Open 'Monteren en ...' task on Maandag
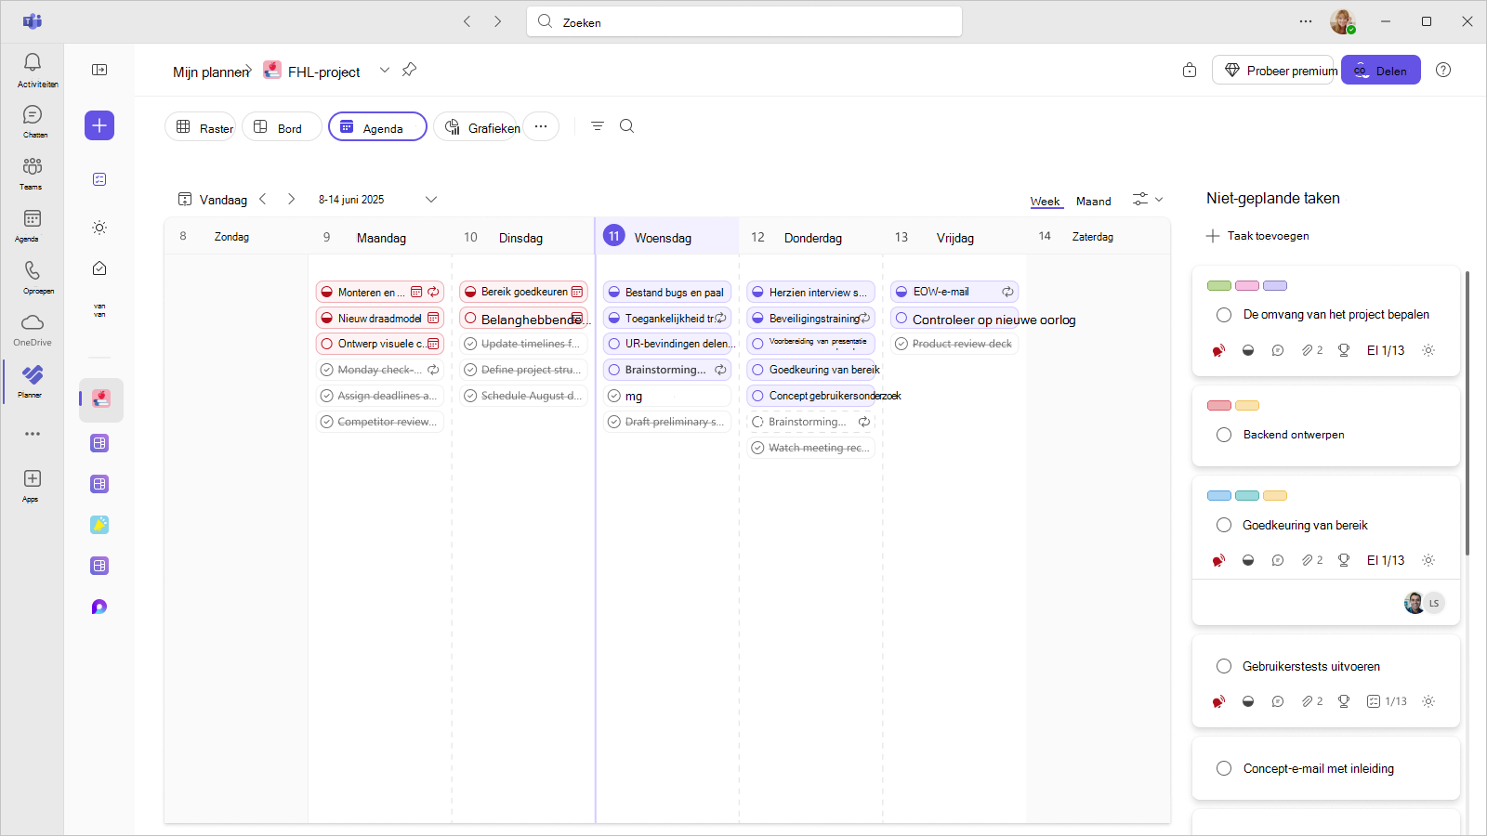 click(x=380, y=292)
